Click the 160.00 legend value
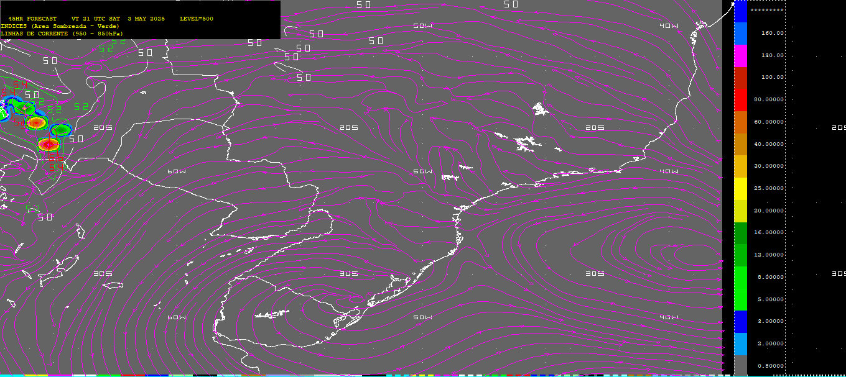This screenshot has height=377, width=846. point(773,33)
